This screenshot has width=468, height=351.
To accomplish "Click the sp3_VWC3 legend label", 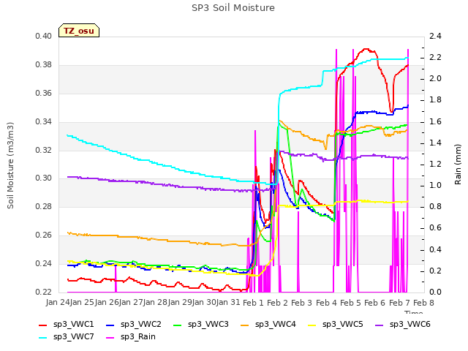I will pos(208,325).
